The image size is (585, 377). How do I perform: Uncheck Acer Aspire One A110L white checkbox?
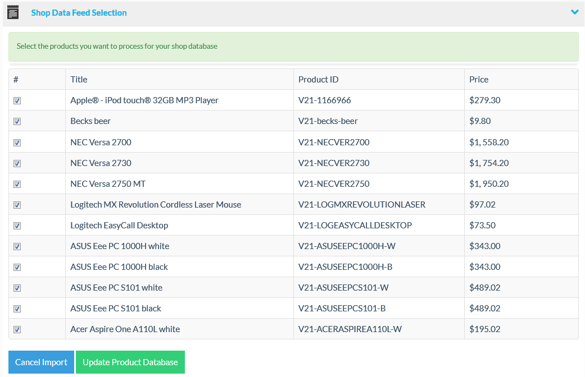pyautogui.click(x=17, y=329)
